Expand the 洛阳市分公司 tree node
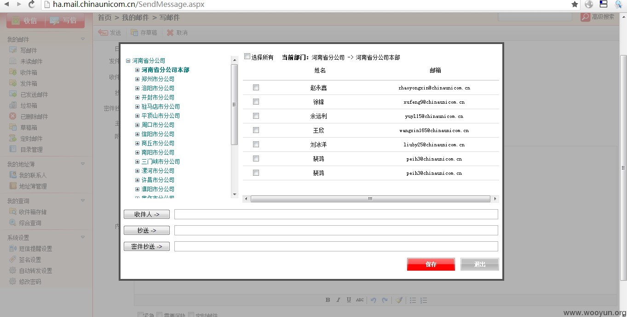 (137, 88)
